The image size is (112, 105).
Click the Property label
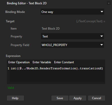(x=16, y=36)
